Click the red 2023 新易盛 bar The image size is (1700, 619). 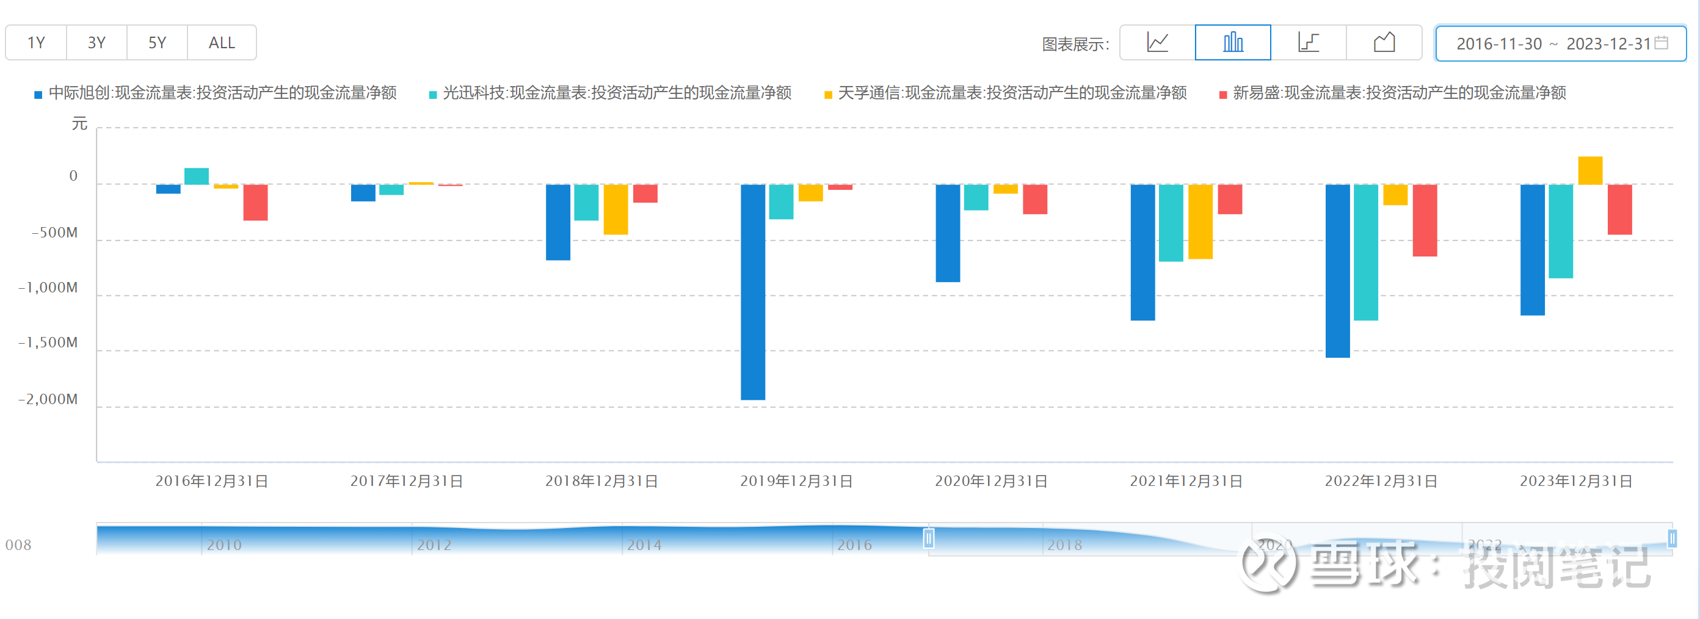pyautogui.click(x=1619, y=209)
